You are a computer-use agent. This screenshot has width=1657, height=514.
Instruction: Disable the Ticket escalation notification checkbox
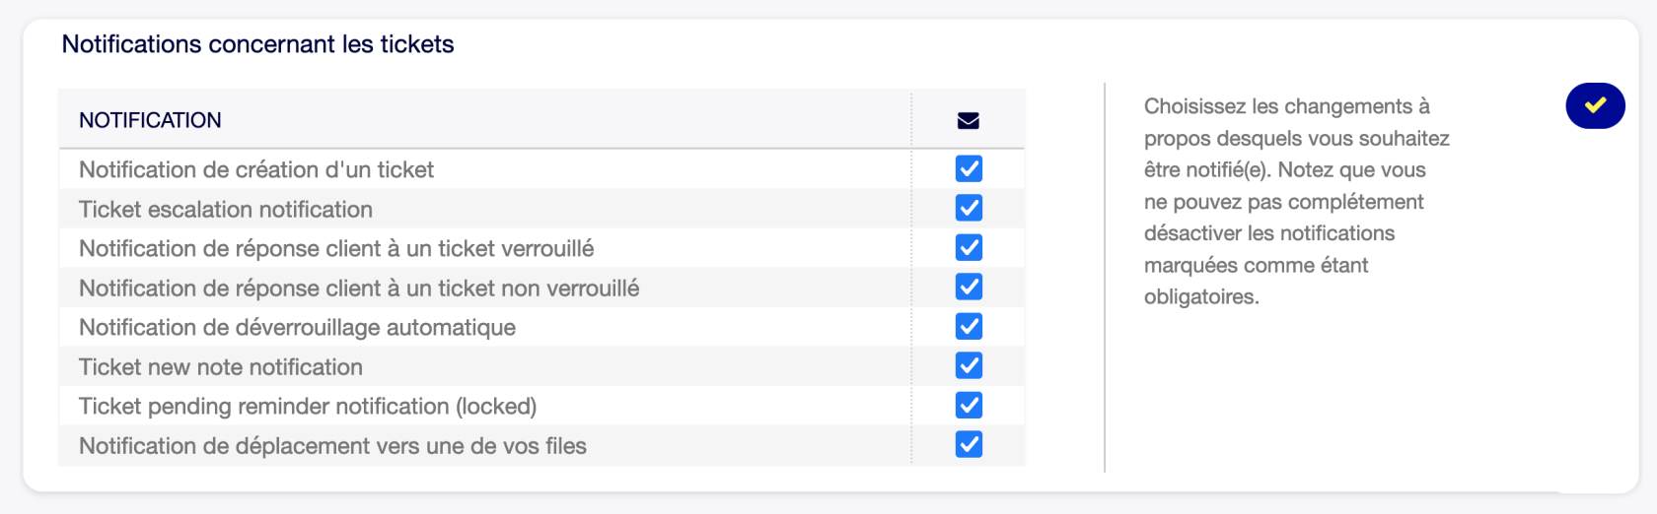click(969, 209)
